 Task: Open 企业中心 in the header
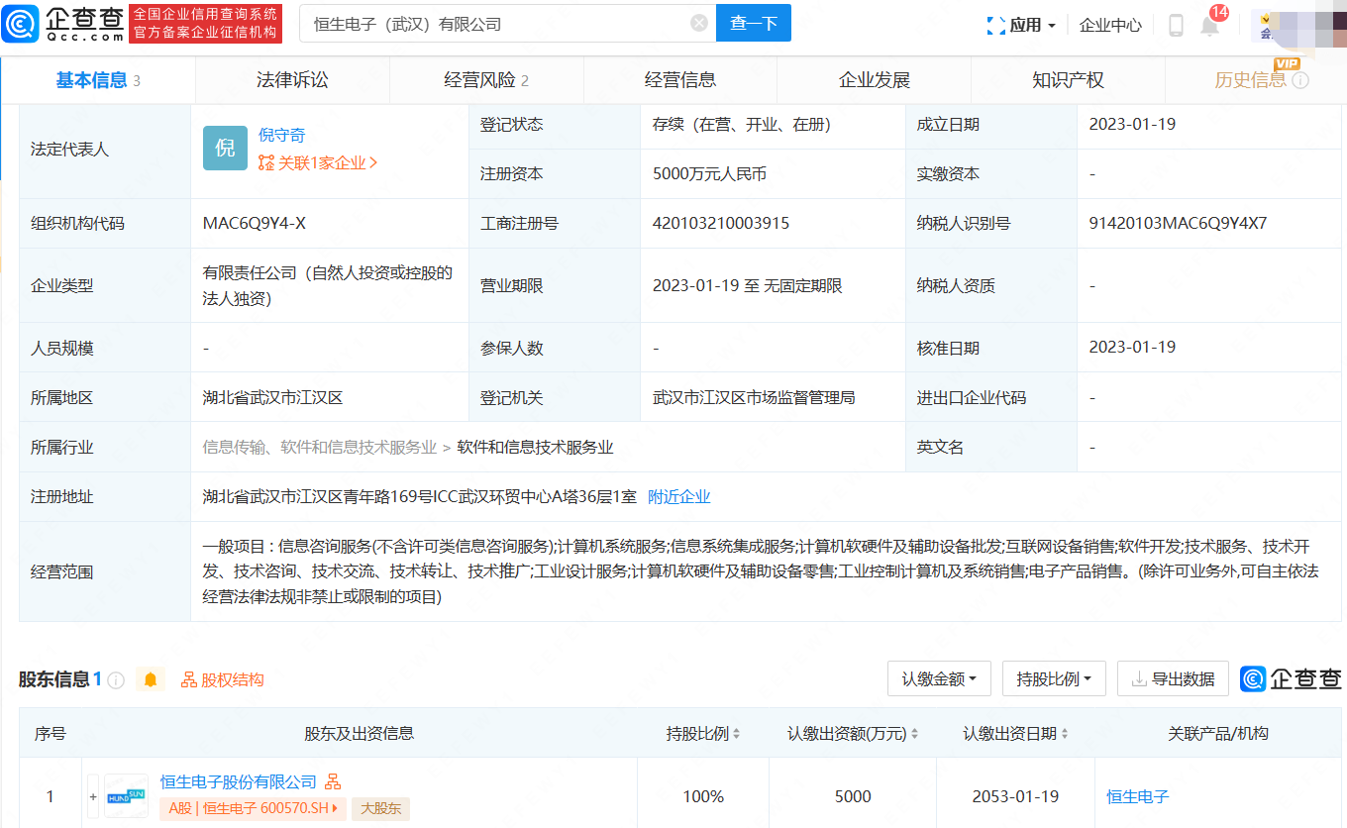click(x=1110, y=25)
